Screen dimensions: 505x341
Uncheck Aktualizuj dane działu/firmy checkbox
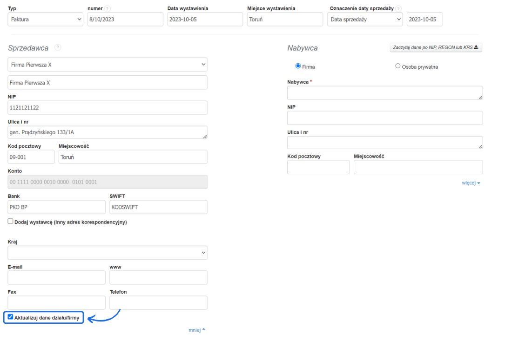pyautogui.click(x=11, y=317)
